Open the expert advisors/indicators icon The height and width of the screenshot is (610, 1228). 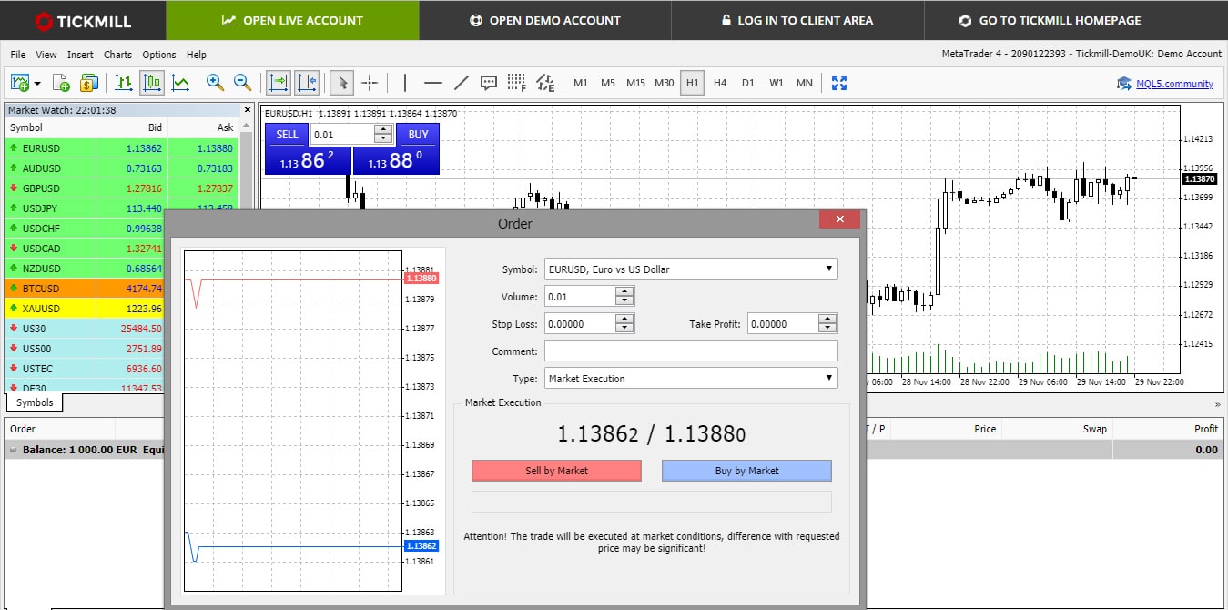point(545,83)
